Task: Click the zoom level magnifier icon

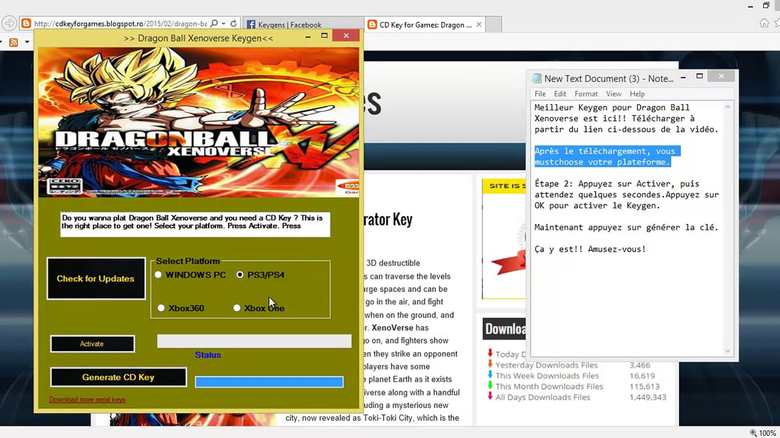Action: [x=753, y=433]
